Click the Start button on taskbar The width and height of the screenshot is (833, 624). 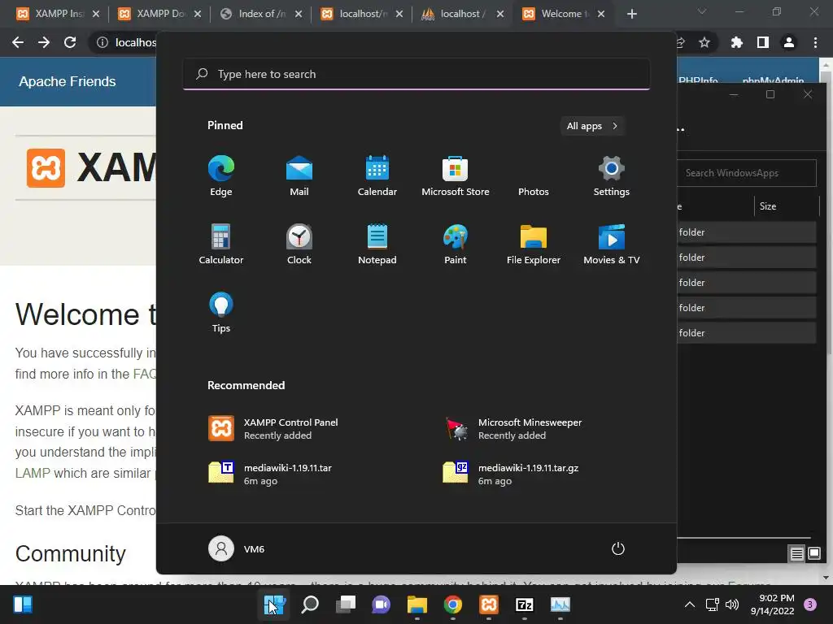tap(275, 604)
